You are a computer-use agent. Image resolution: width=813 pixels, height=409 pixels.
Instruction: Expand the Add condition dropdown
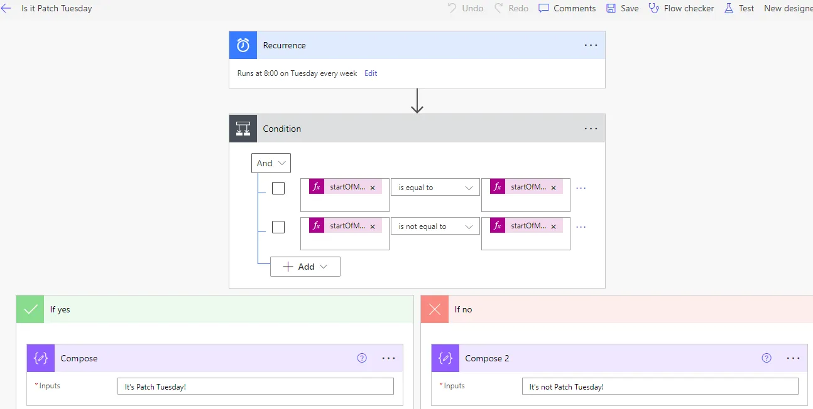click(305, 267)
